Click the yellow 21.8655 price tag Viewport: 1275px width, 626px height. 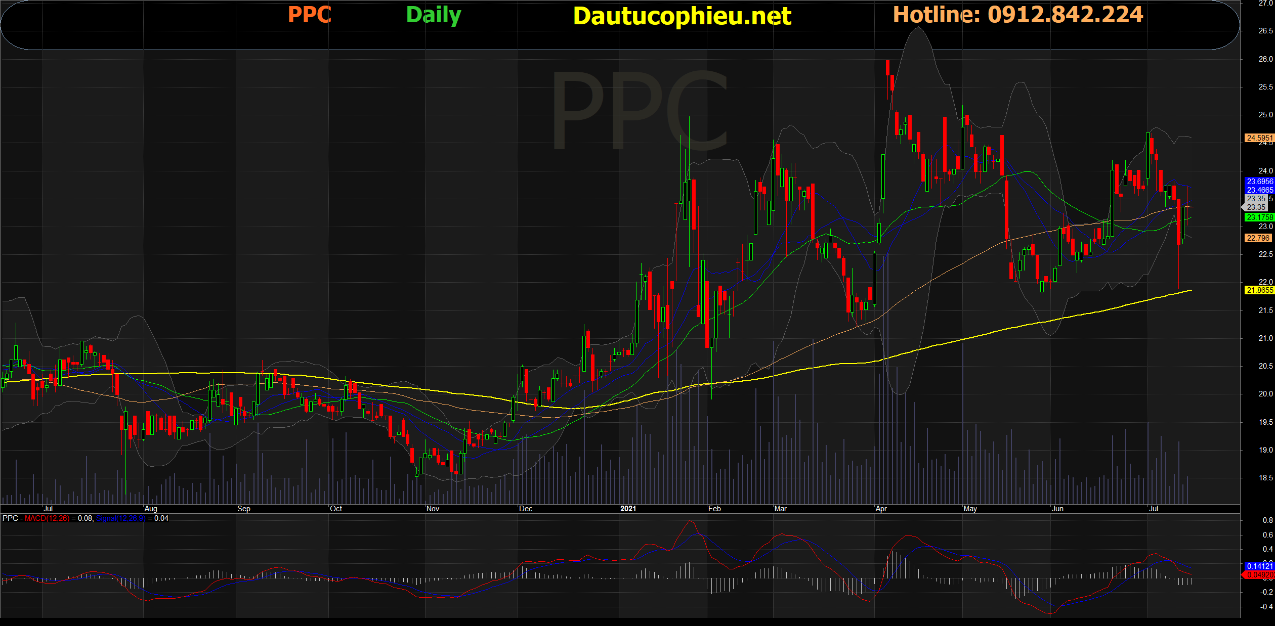pos(1259,290)
